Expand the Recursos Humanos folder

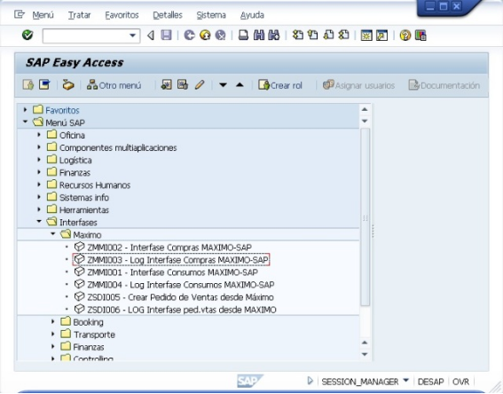click(39, 185)
